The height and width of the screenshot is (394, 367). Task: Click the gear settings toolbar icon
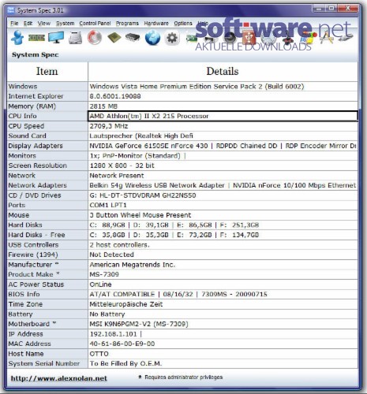coord(172,38)
